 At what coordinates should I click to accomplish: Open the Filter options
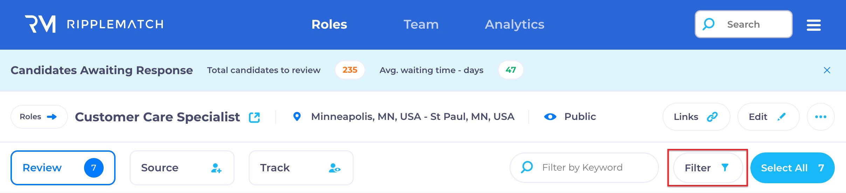707,168
